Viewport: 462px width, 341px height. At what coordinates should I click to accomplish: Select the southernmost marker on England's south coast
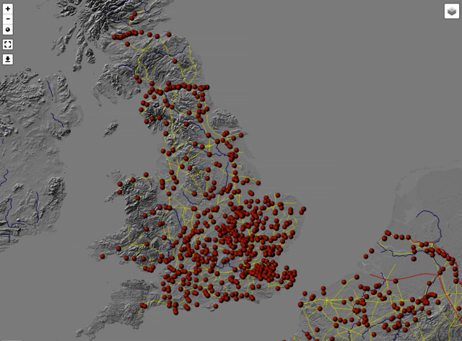(x=175, y=311)
